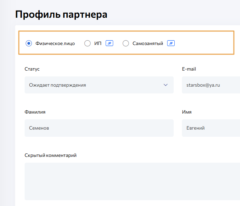Click the JF badge next to ИП
Viewport: 240px width, 206px height.
pos(109,43)
